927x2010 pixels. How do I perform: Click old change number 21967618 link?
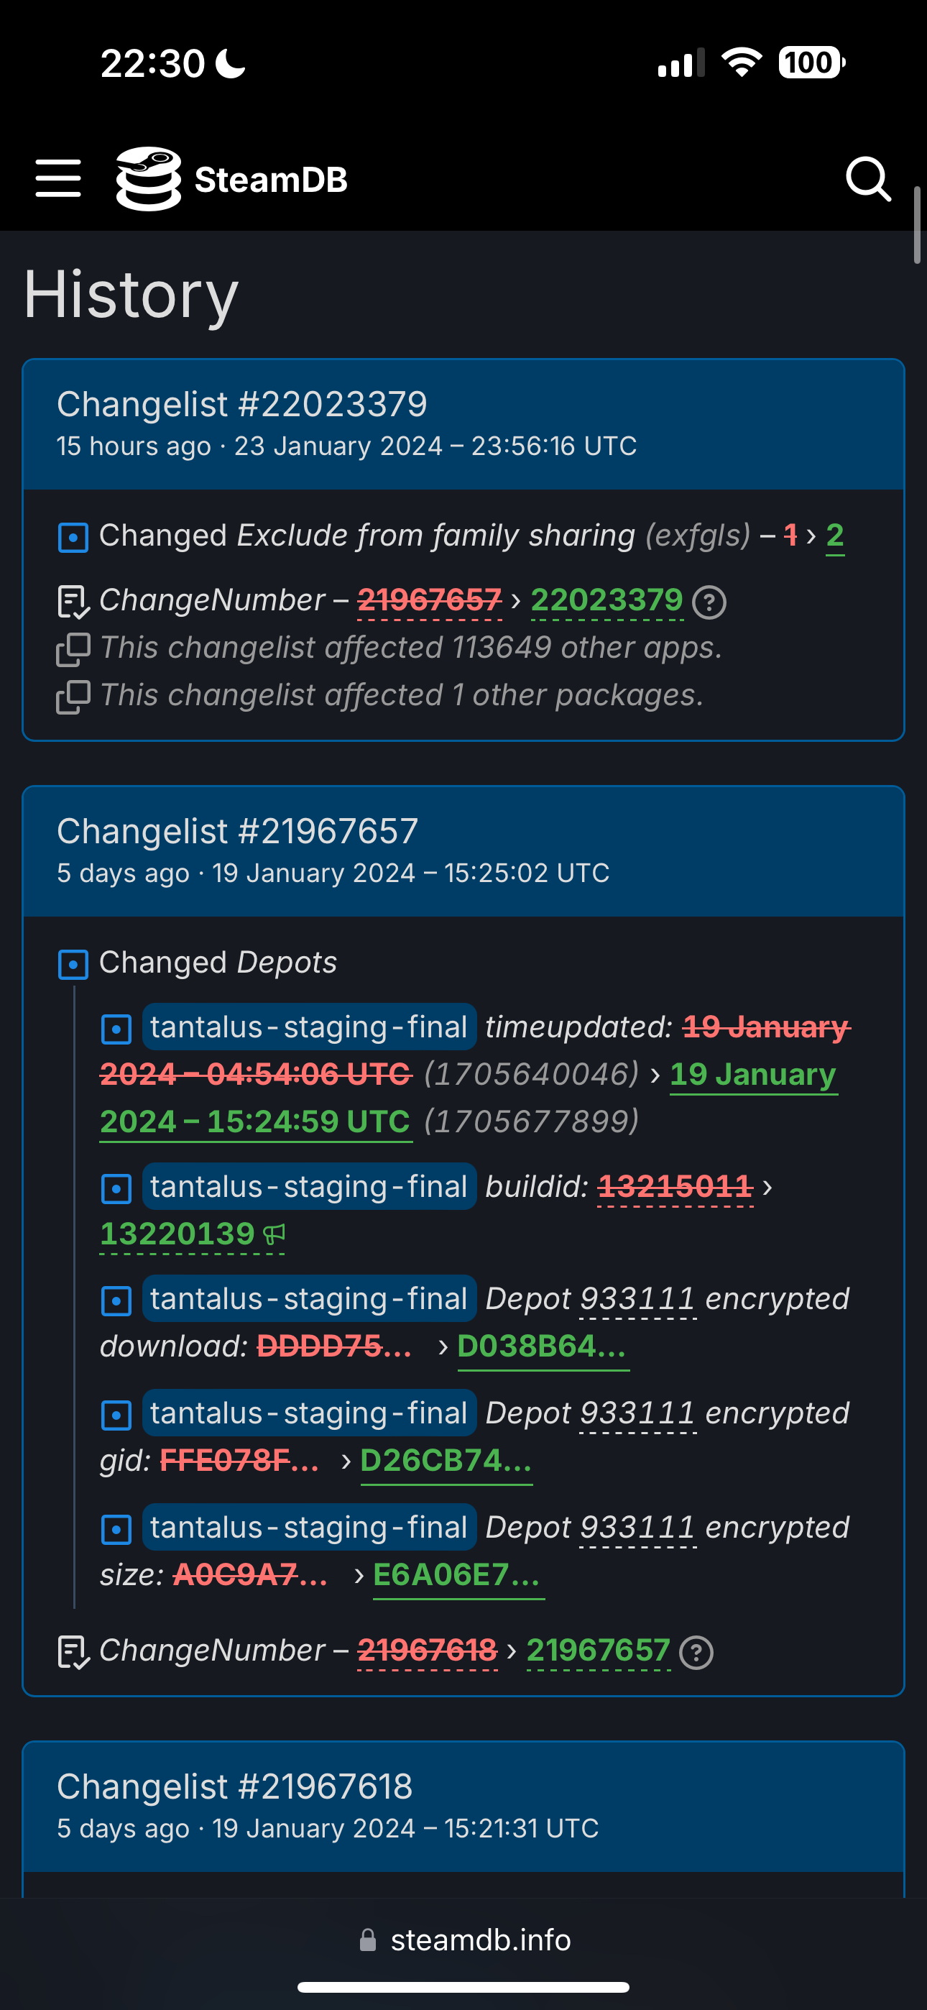click(427, 1651)
